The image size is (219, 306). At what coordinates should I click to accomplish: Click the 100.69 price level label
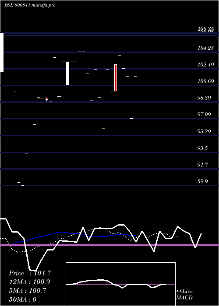click(x=205, y=81)
